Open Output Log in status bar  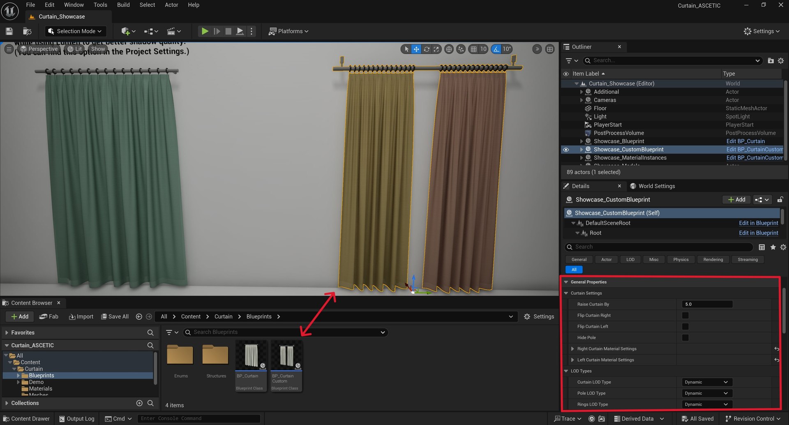tap(76, 419)
